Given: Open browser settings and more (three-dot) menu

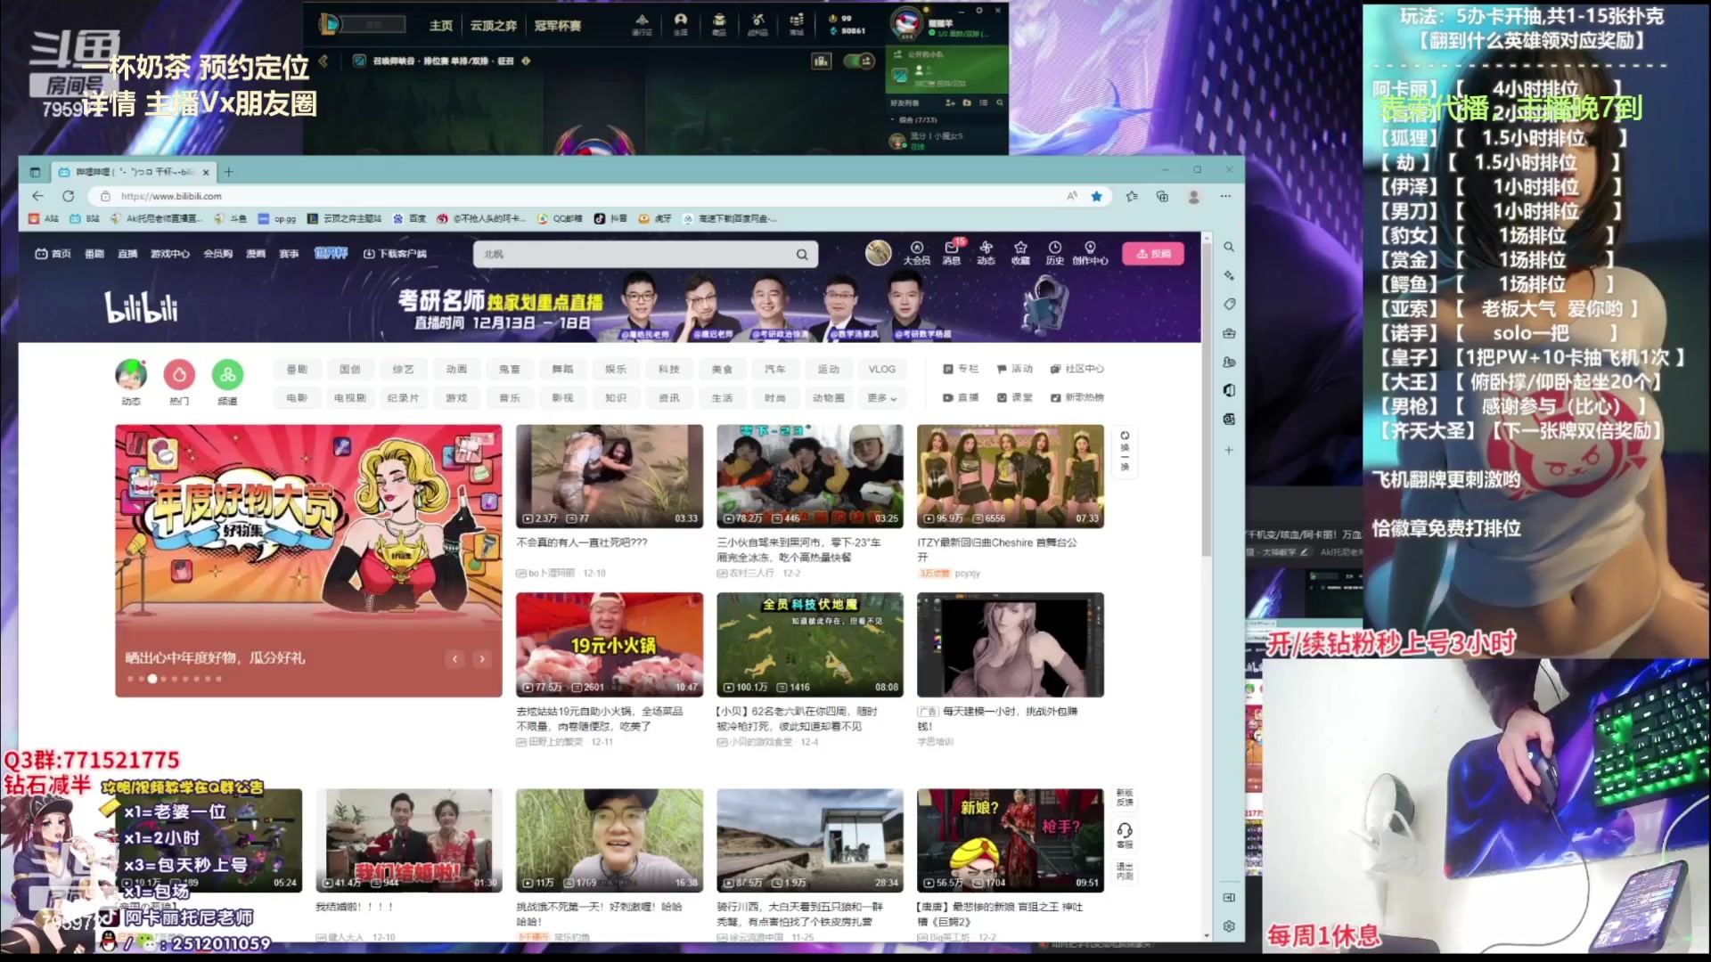Looking at the screenshot, I should click(1225, 196).
